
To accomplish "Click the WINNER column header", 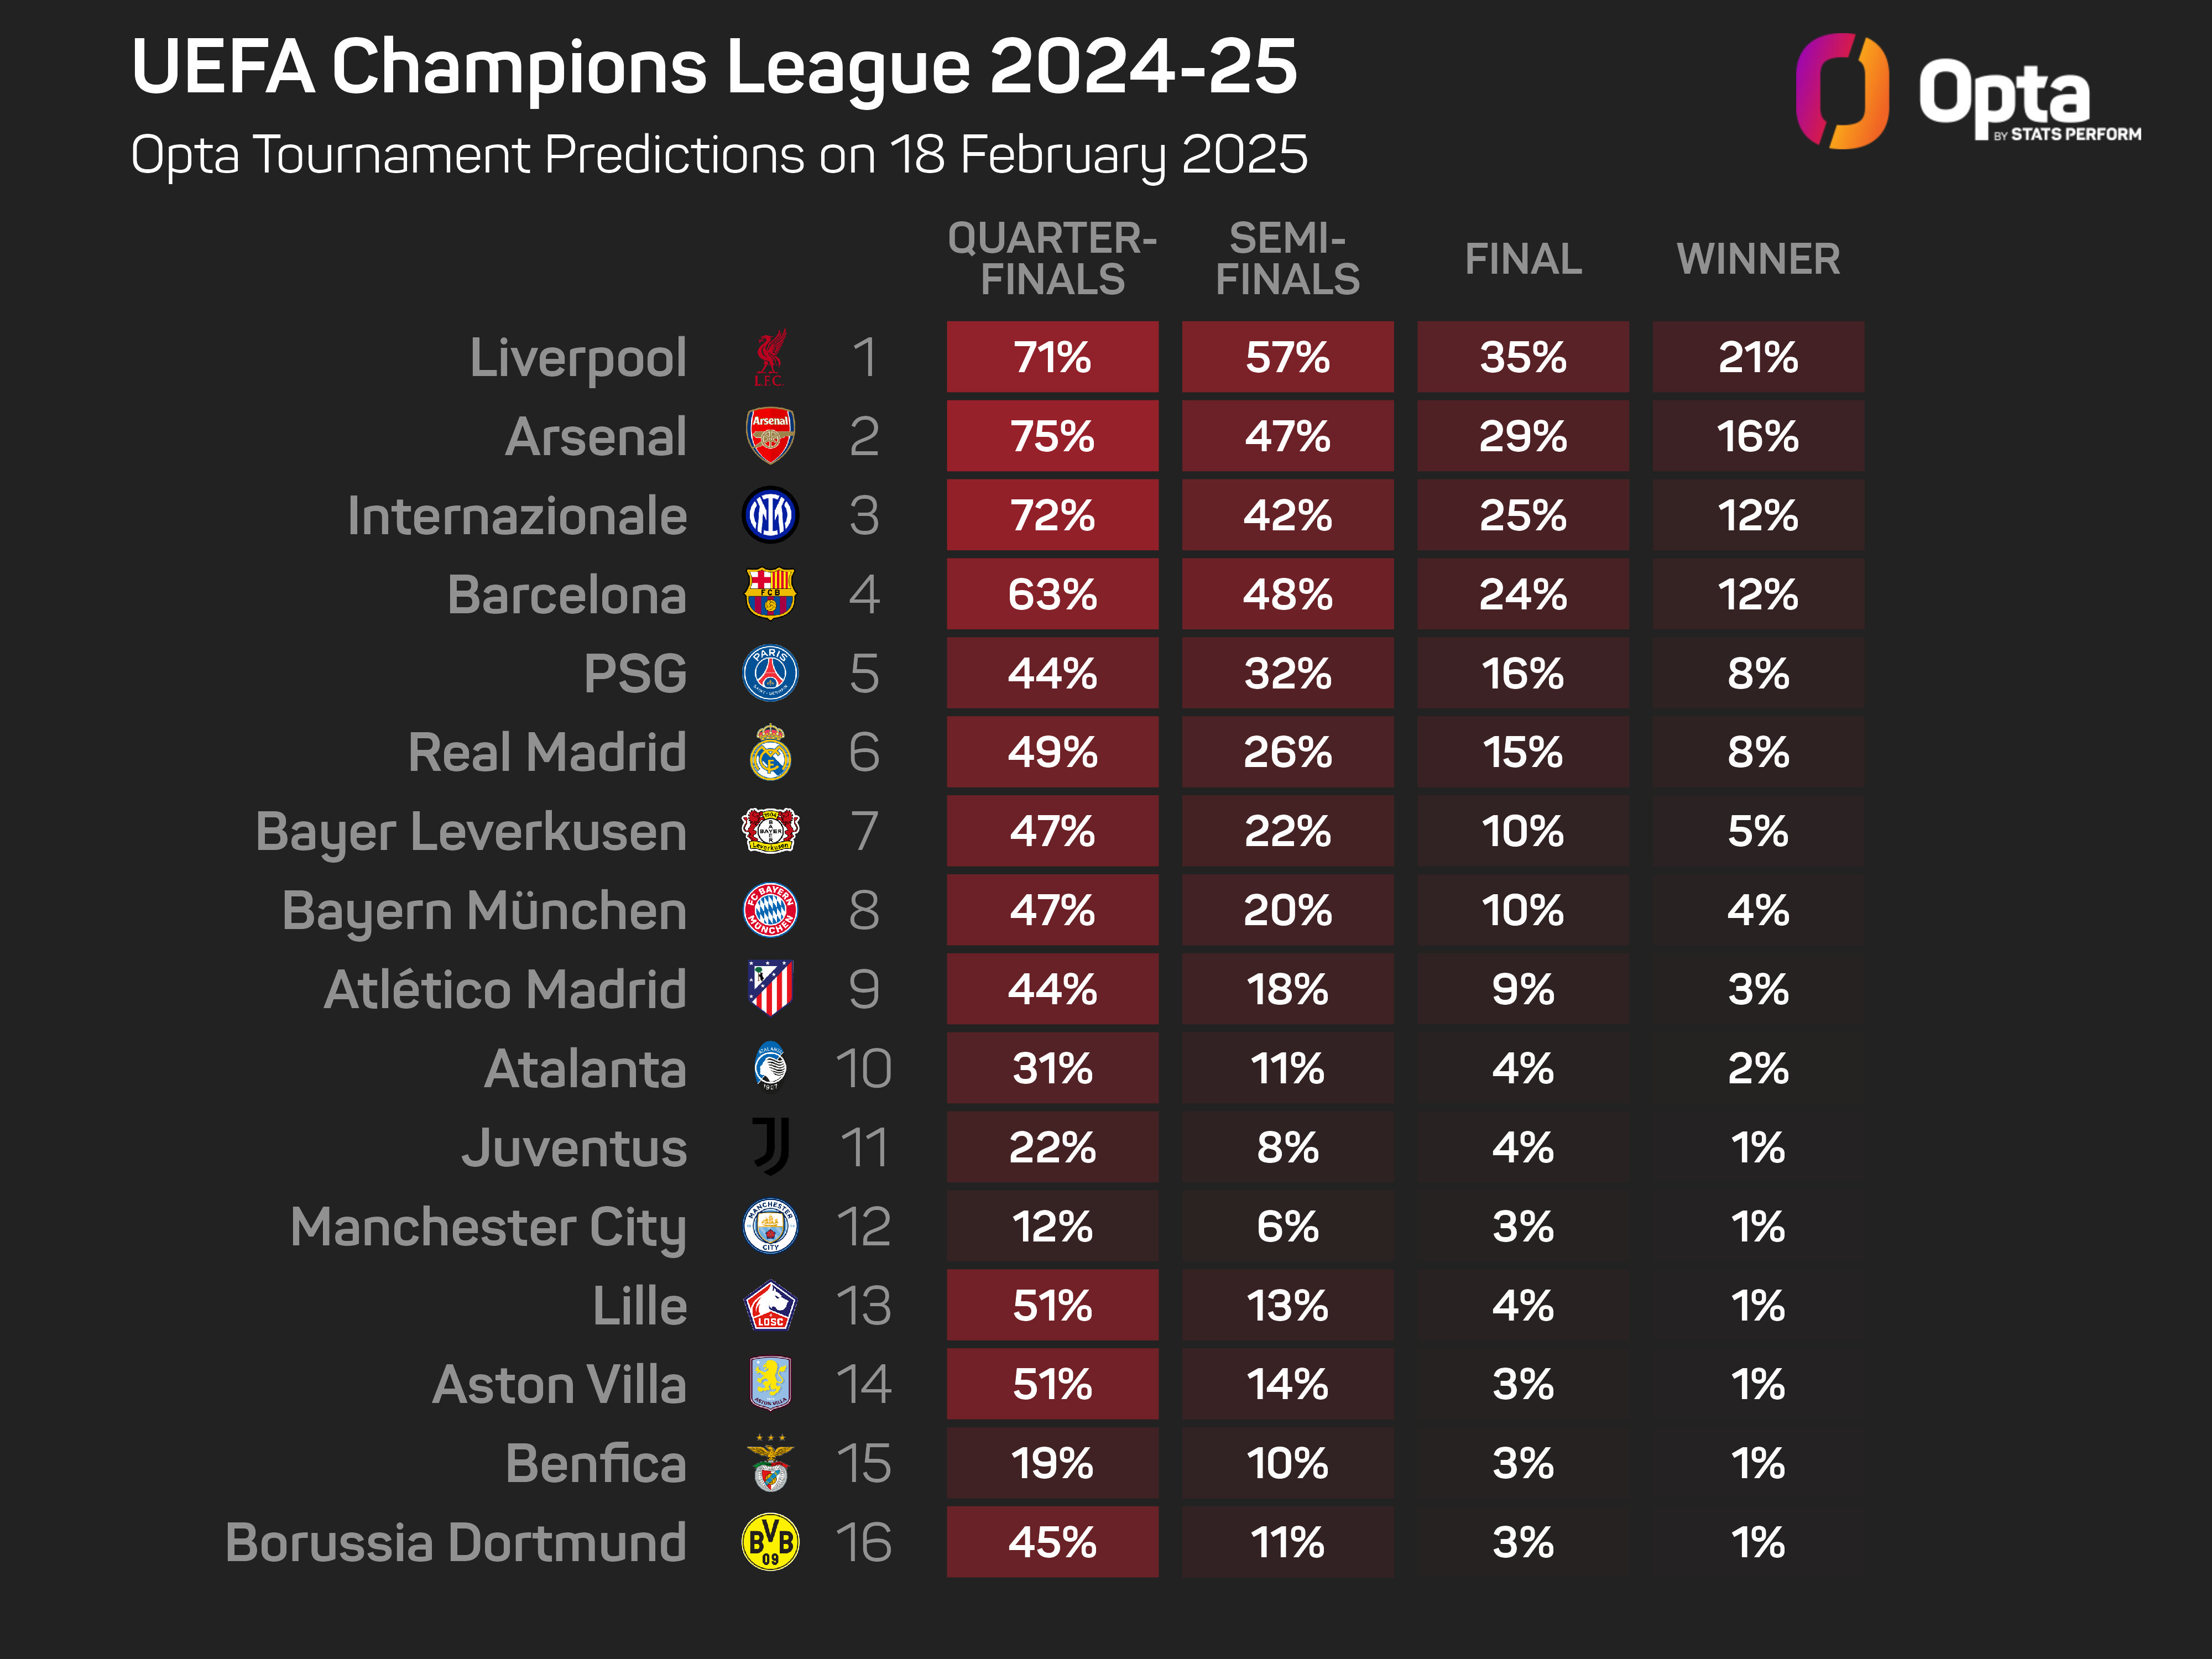I will coord(1758,259).
